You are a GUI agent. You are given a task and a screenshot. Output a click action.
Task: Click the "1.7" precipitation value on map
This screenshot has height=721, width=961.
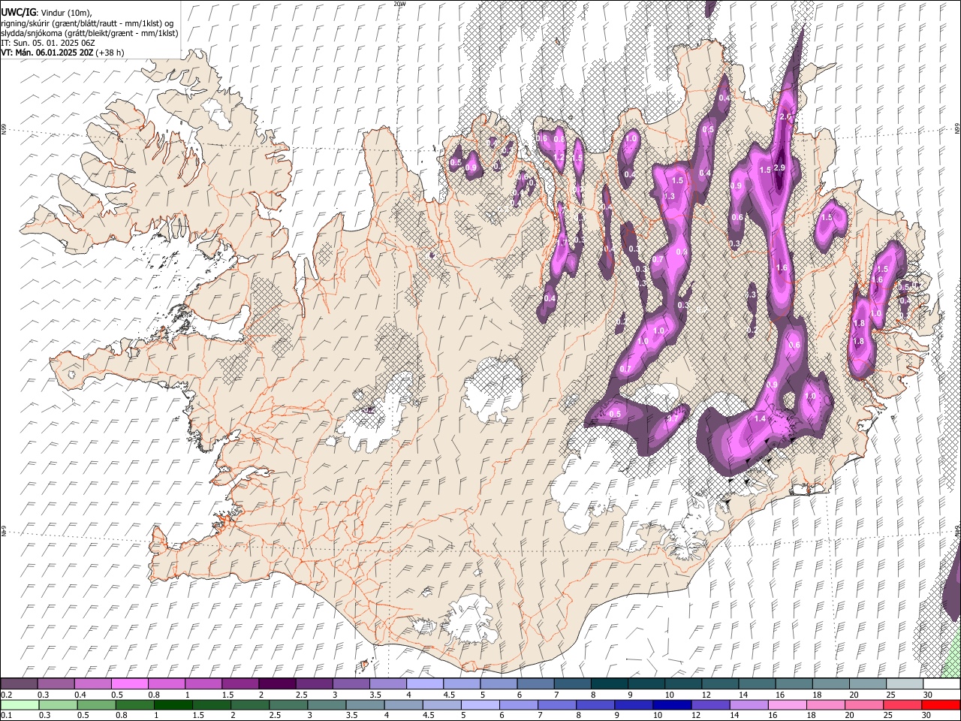(561, 243)
